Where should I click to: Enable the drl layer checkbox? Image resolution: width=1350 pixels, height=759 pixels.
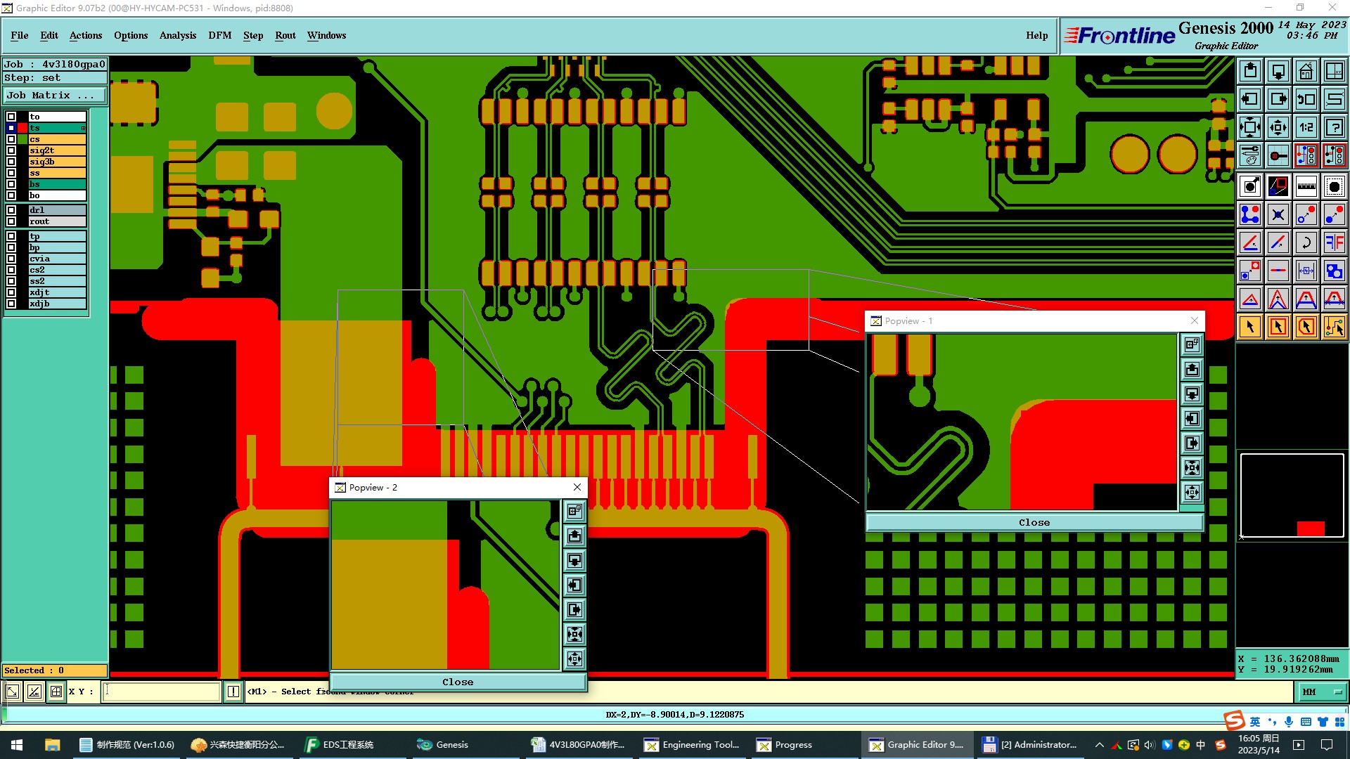tap(11, 210)
